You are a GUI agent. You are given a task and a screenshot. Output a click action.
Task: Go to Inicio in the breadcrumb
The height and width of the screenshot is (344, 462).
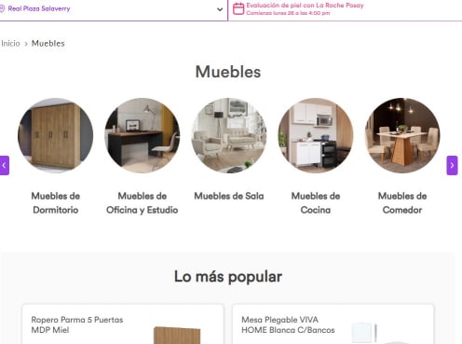coord(10,44)
